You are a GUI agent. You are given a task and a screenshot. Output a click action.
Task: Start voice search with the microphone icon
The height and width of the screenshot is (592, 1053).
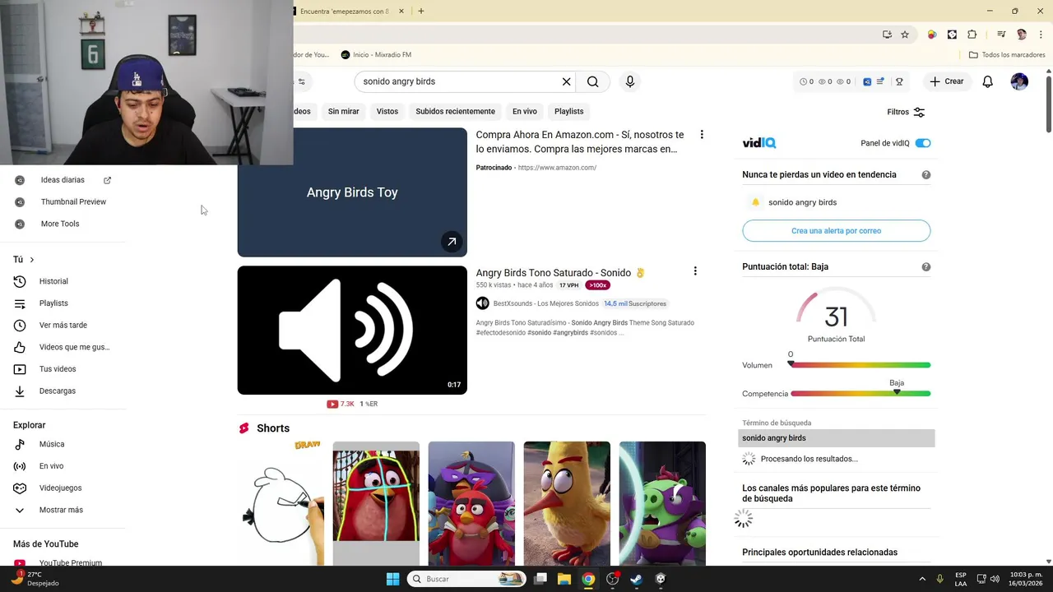click(630, 81)
